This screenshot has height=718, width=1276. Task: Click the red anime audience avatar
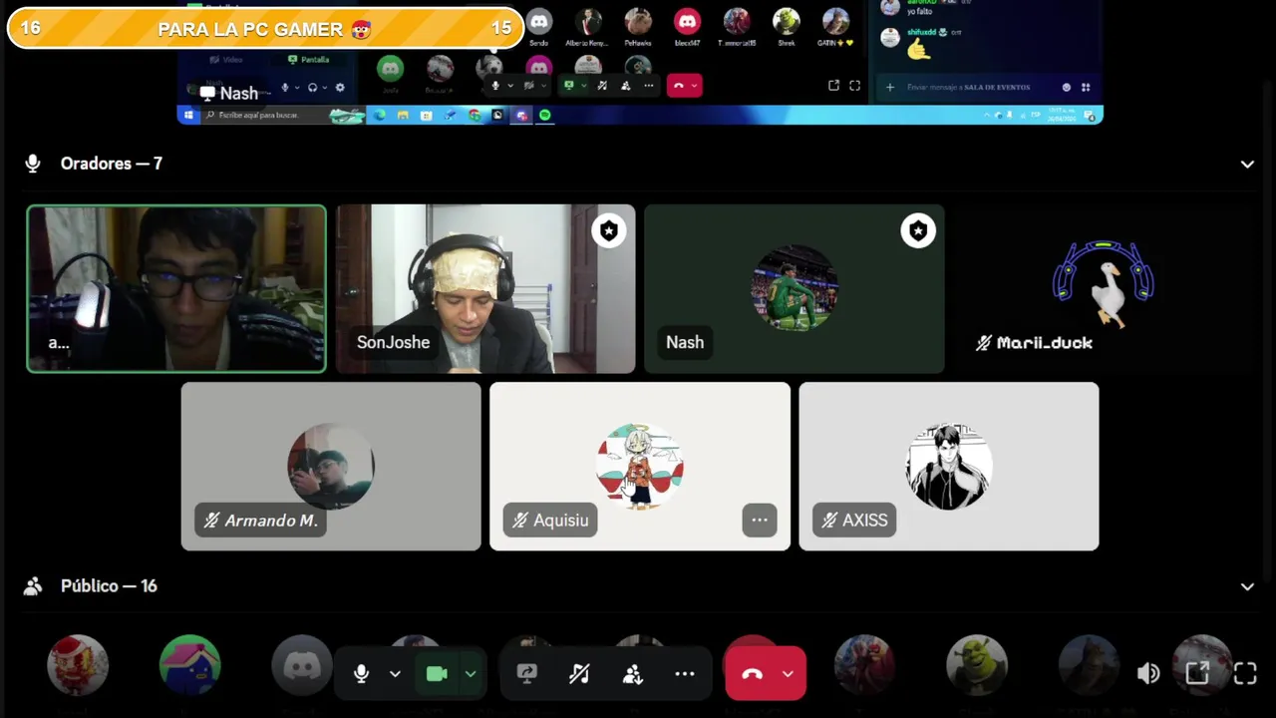(x=864, y=665)
